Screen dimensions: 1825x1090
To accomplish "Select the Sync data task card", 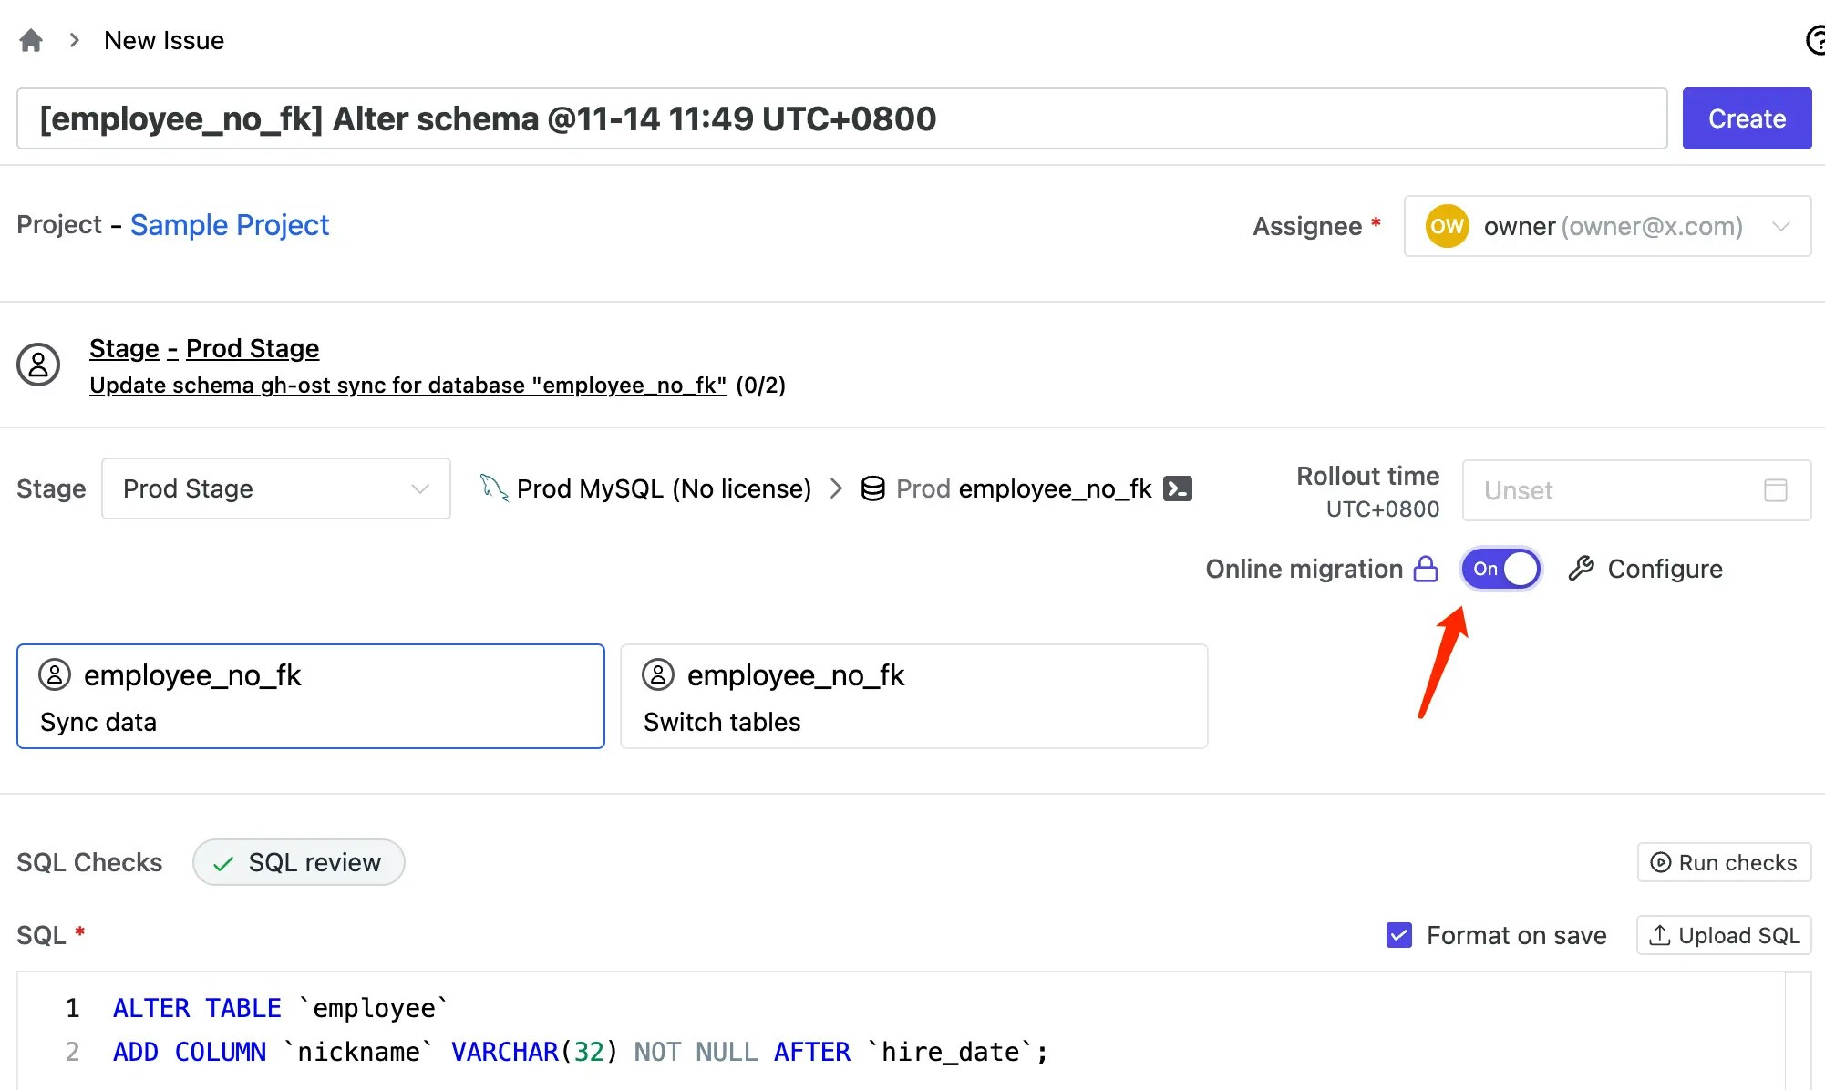I will click(x=310, y=697).
